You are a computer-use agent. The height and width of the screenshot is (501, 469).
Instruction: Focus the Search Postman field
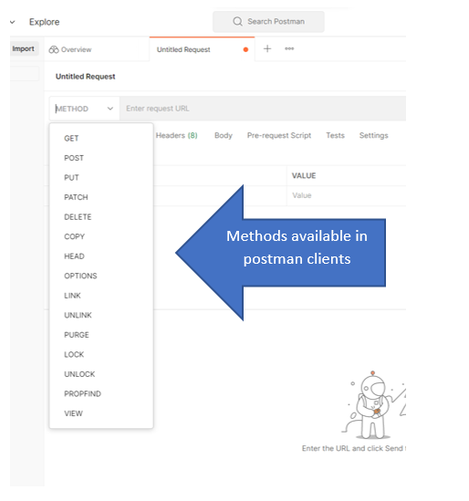[268, 21]
